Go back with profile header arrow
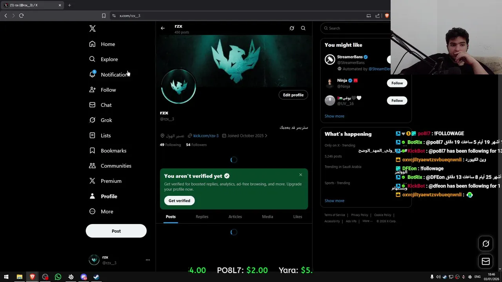The height and width of the screenshot is (282, 502). tap(163, 28)
